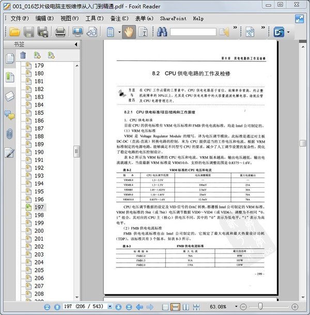Toggle continuous page layout mode

[176, 307]
